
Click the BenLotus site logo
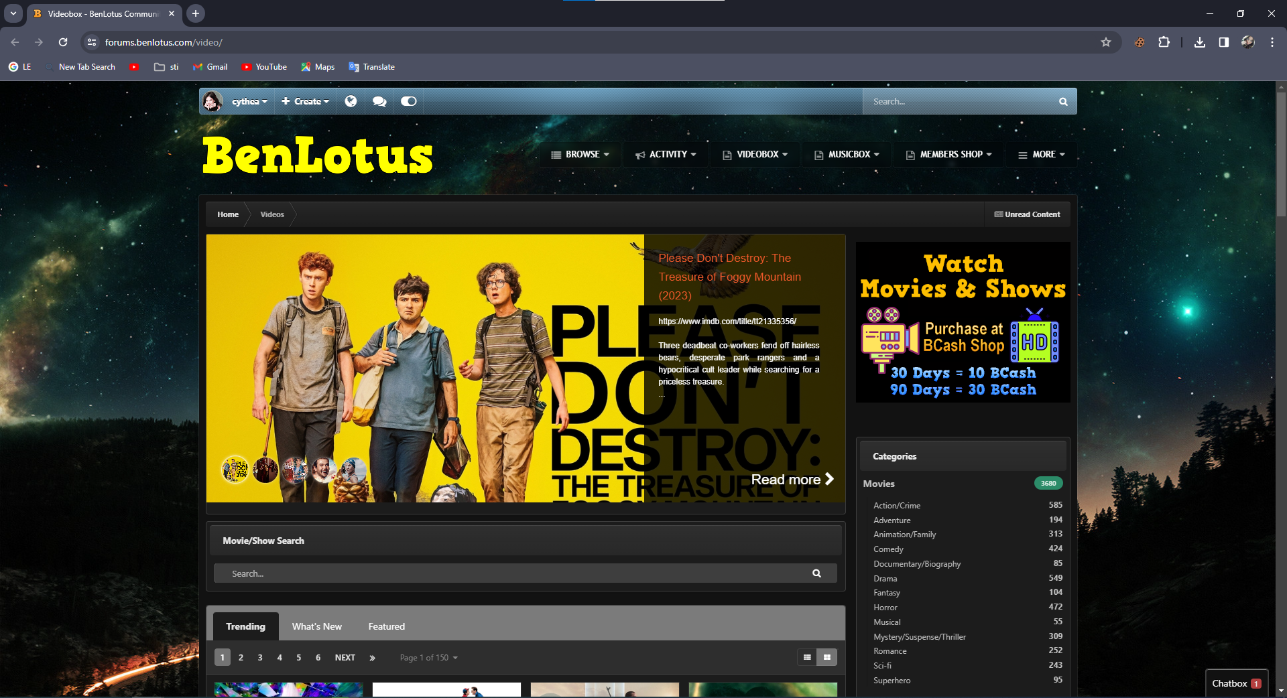318,155
